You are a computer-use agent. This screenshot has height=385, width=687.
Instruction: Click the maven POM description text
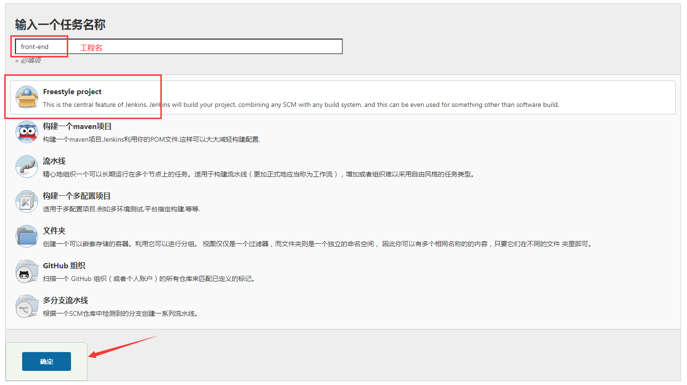(151, 140)
